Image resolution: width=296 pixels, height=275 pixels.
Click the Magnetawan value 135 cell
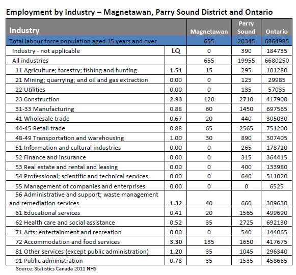pos(209,242)
